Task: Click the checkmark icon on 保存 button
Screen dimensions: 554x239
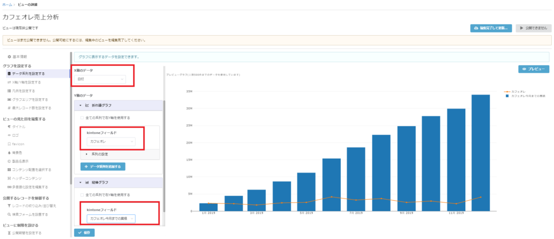Action: pyautogui.click(x=80, y=233)
